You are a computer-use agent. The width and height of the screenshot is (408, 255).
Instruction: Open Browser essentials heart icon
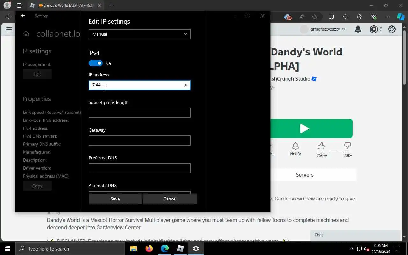click(374, 17)
